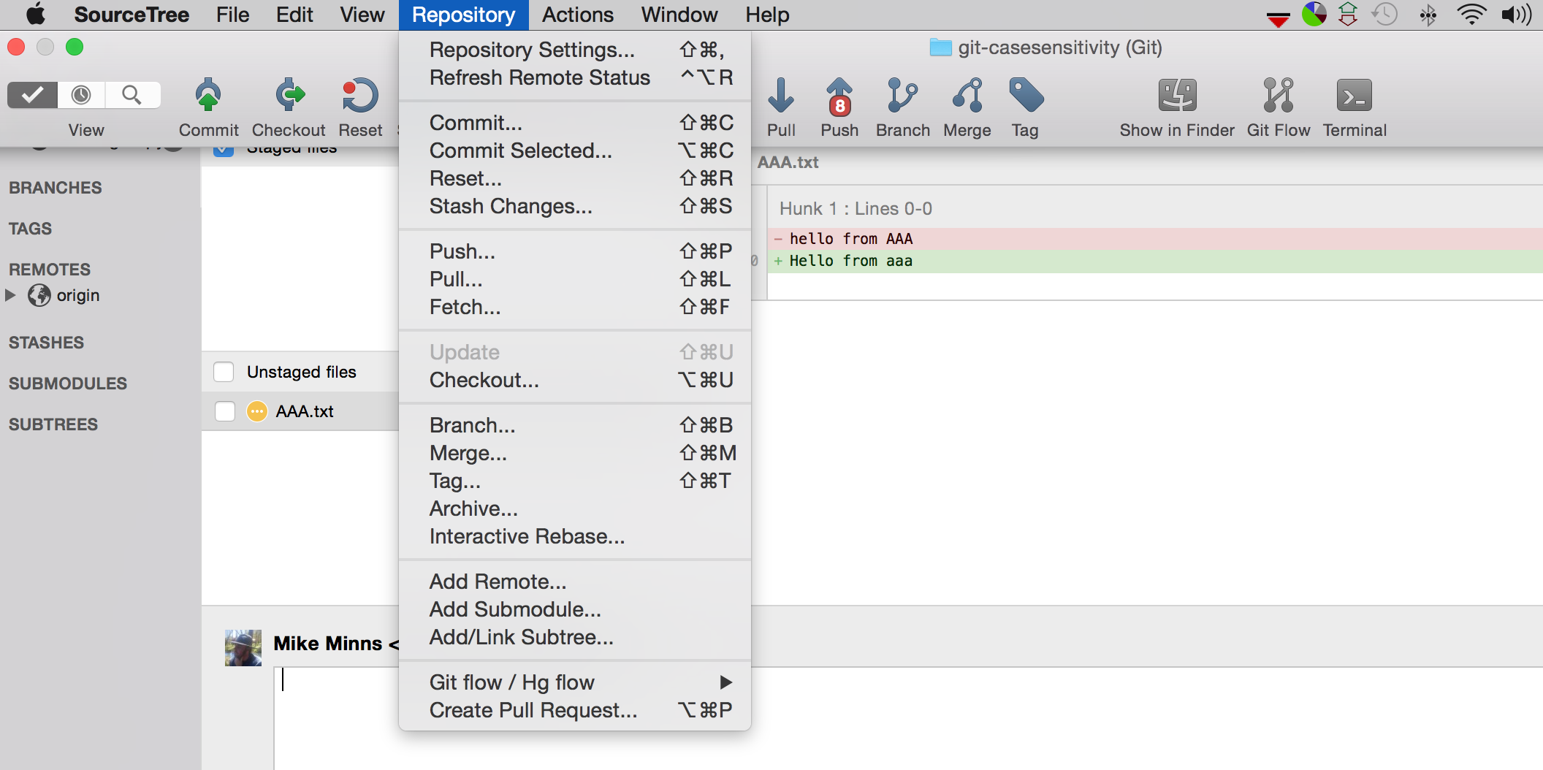The image size is (1543, 770).
Task: Open the Terminal from the toolbar
Action: click(1355, 96)
